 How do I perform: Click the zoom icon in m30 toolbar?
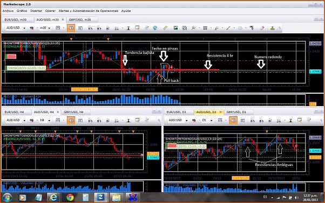pyautogui.click(x=117, y=28)
